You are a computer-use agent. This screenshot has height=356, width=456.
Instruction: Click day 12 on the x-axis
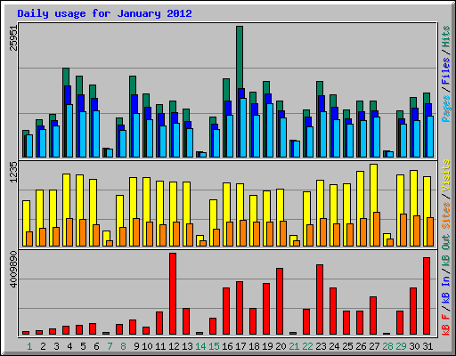click(x=174, y=346)
